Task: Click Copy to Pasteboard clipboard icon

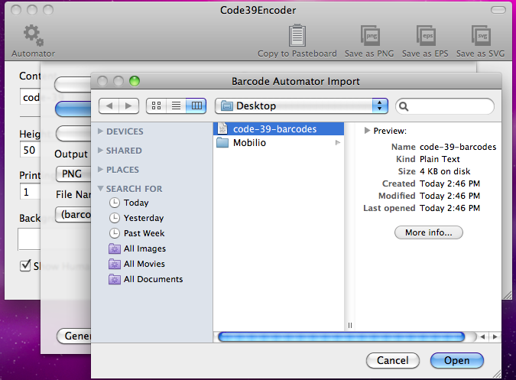Action: (297, 35)
